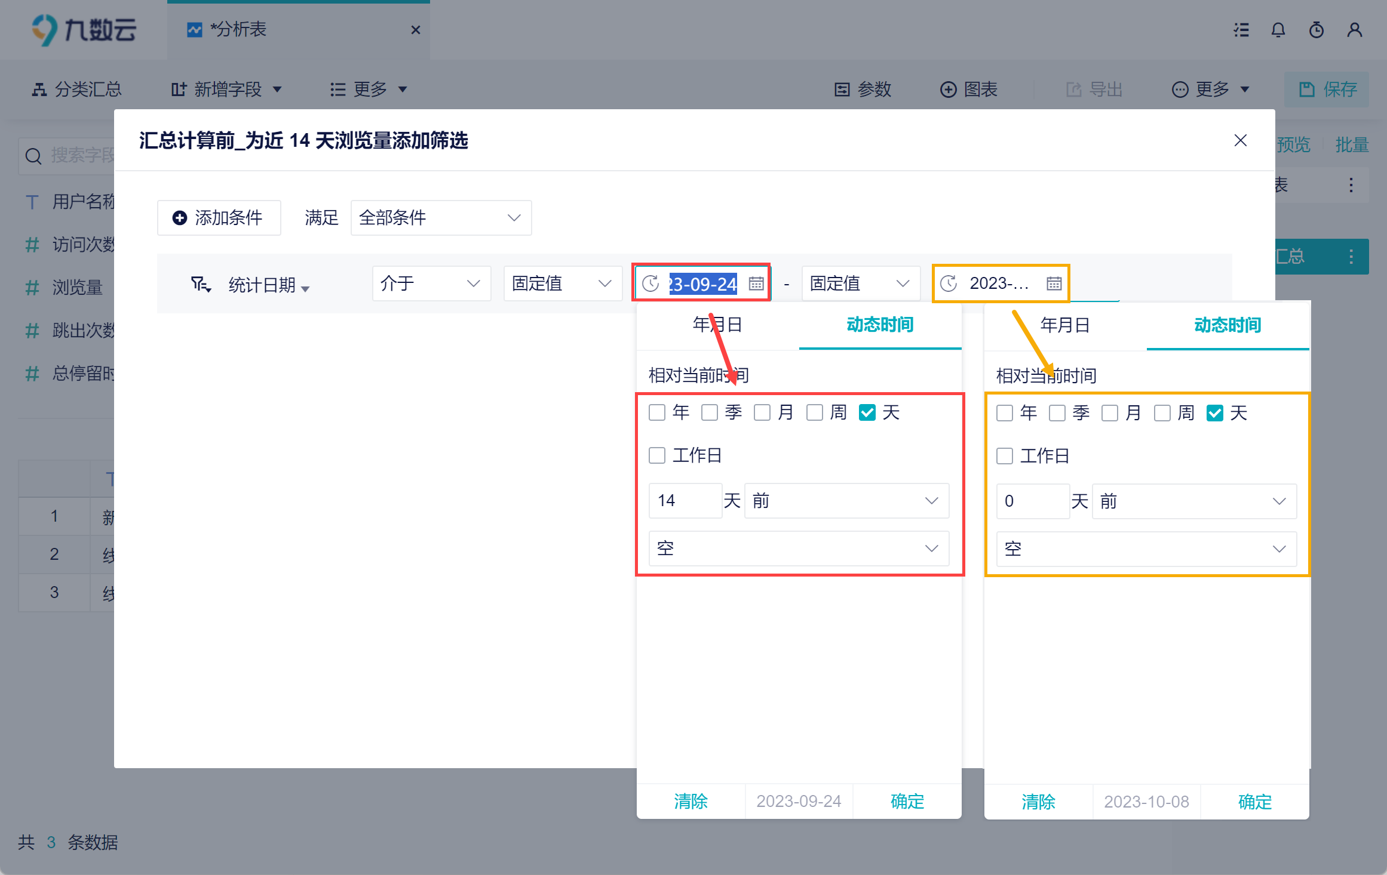Click 添加条件 button
The width and height of the screenshot is (1387, 875).
point(219,218)
